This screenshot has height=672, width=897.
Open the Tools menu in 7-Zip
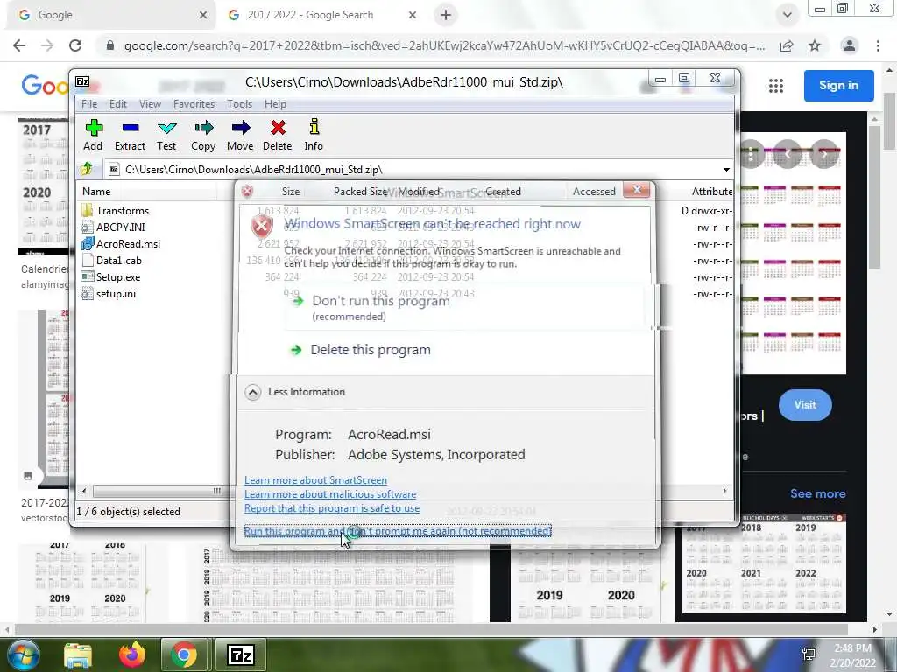tap(239, 104)
